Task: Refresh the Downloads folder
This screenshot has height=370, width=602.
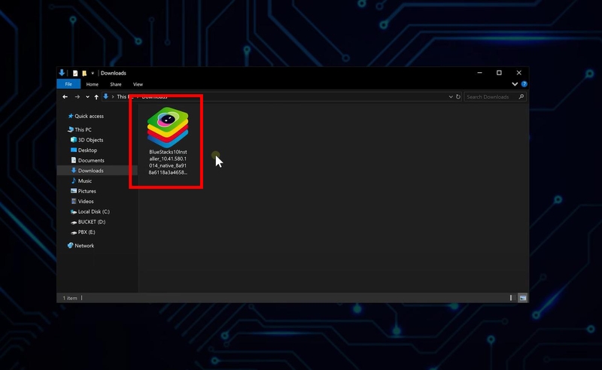Action: pos(458,97)
